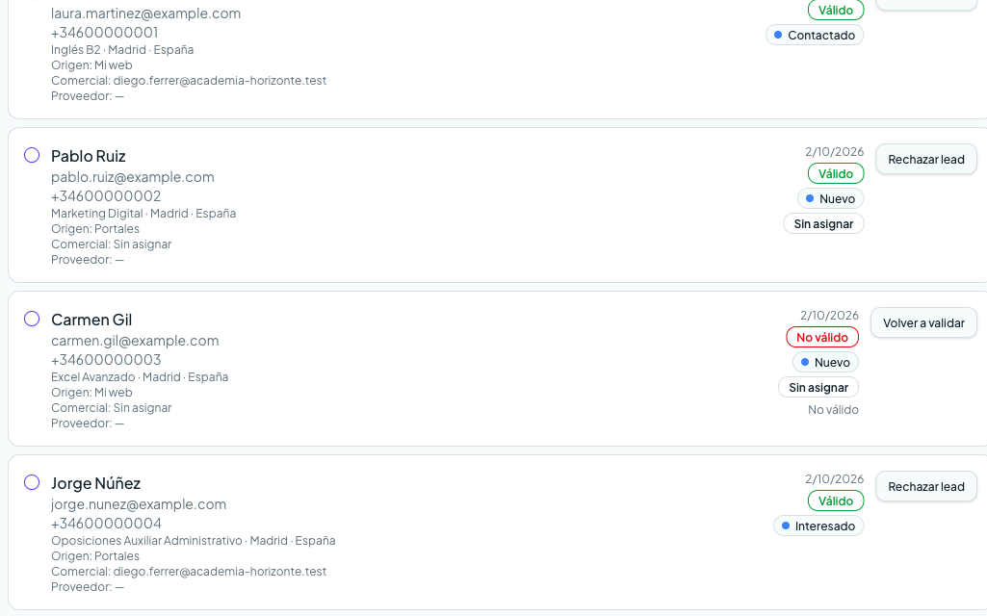The width and height of the screenshot is (987, 616).
Task: Select the Pablo Ruiz lead radio circle
Action: (x=32, y=155)
